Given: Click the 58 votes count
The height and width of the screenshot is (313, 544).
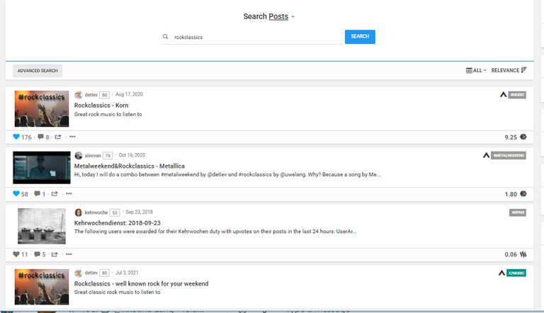Looking at the screenshot, I should (24, 194).
